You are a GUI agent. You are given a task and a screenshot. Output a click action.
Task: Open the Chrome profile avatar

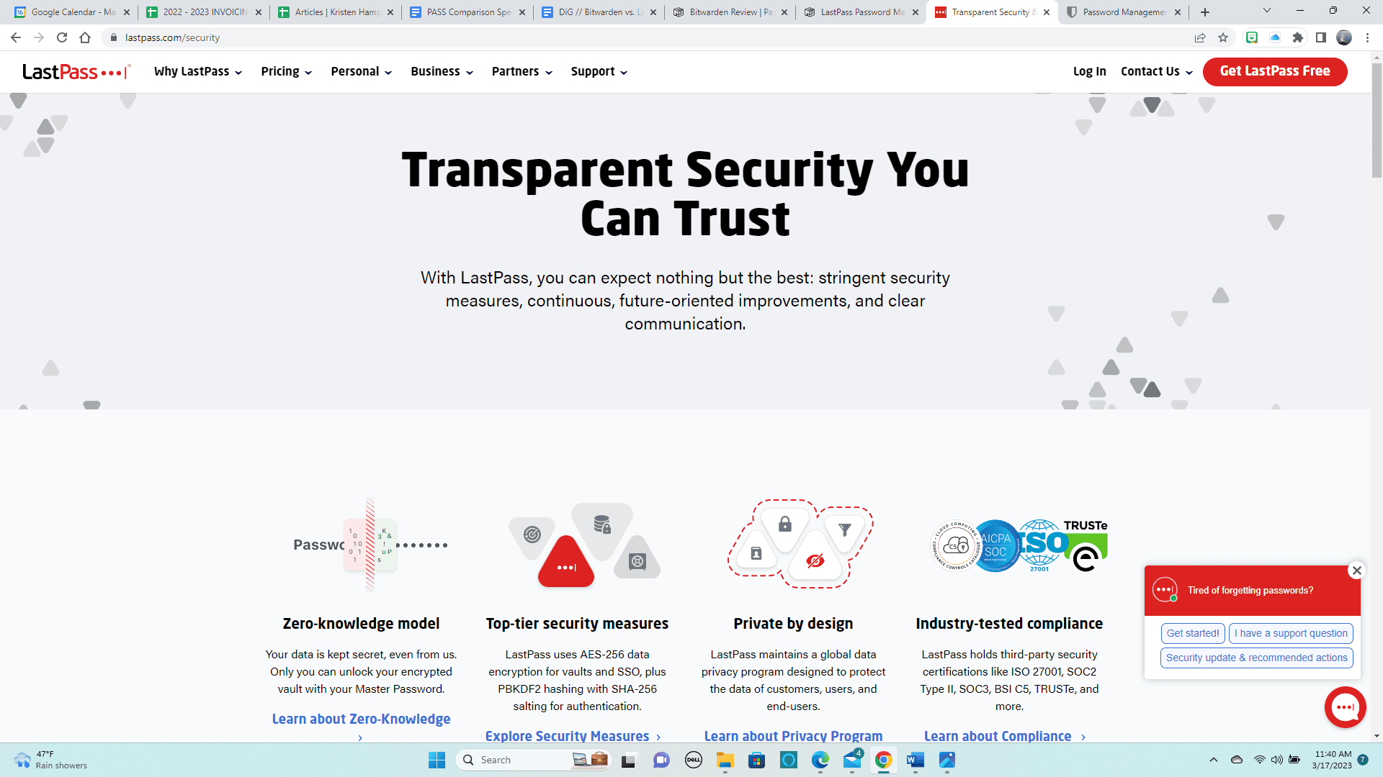1344,37
